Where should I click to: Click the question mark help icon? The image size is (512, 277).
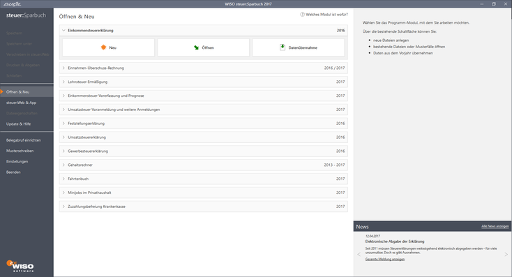point(302,15)
